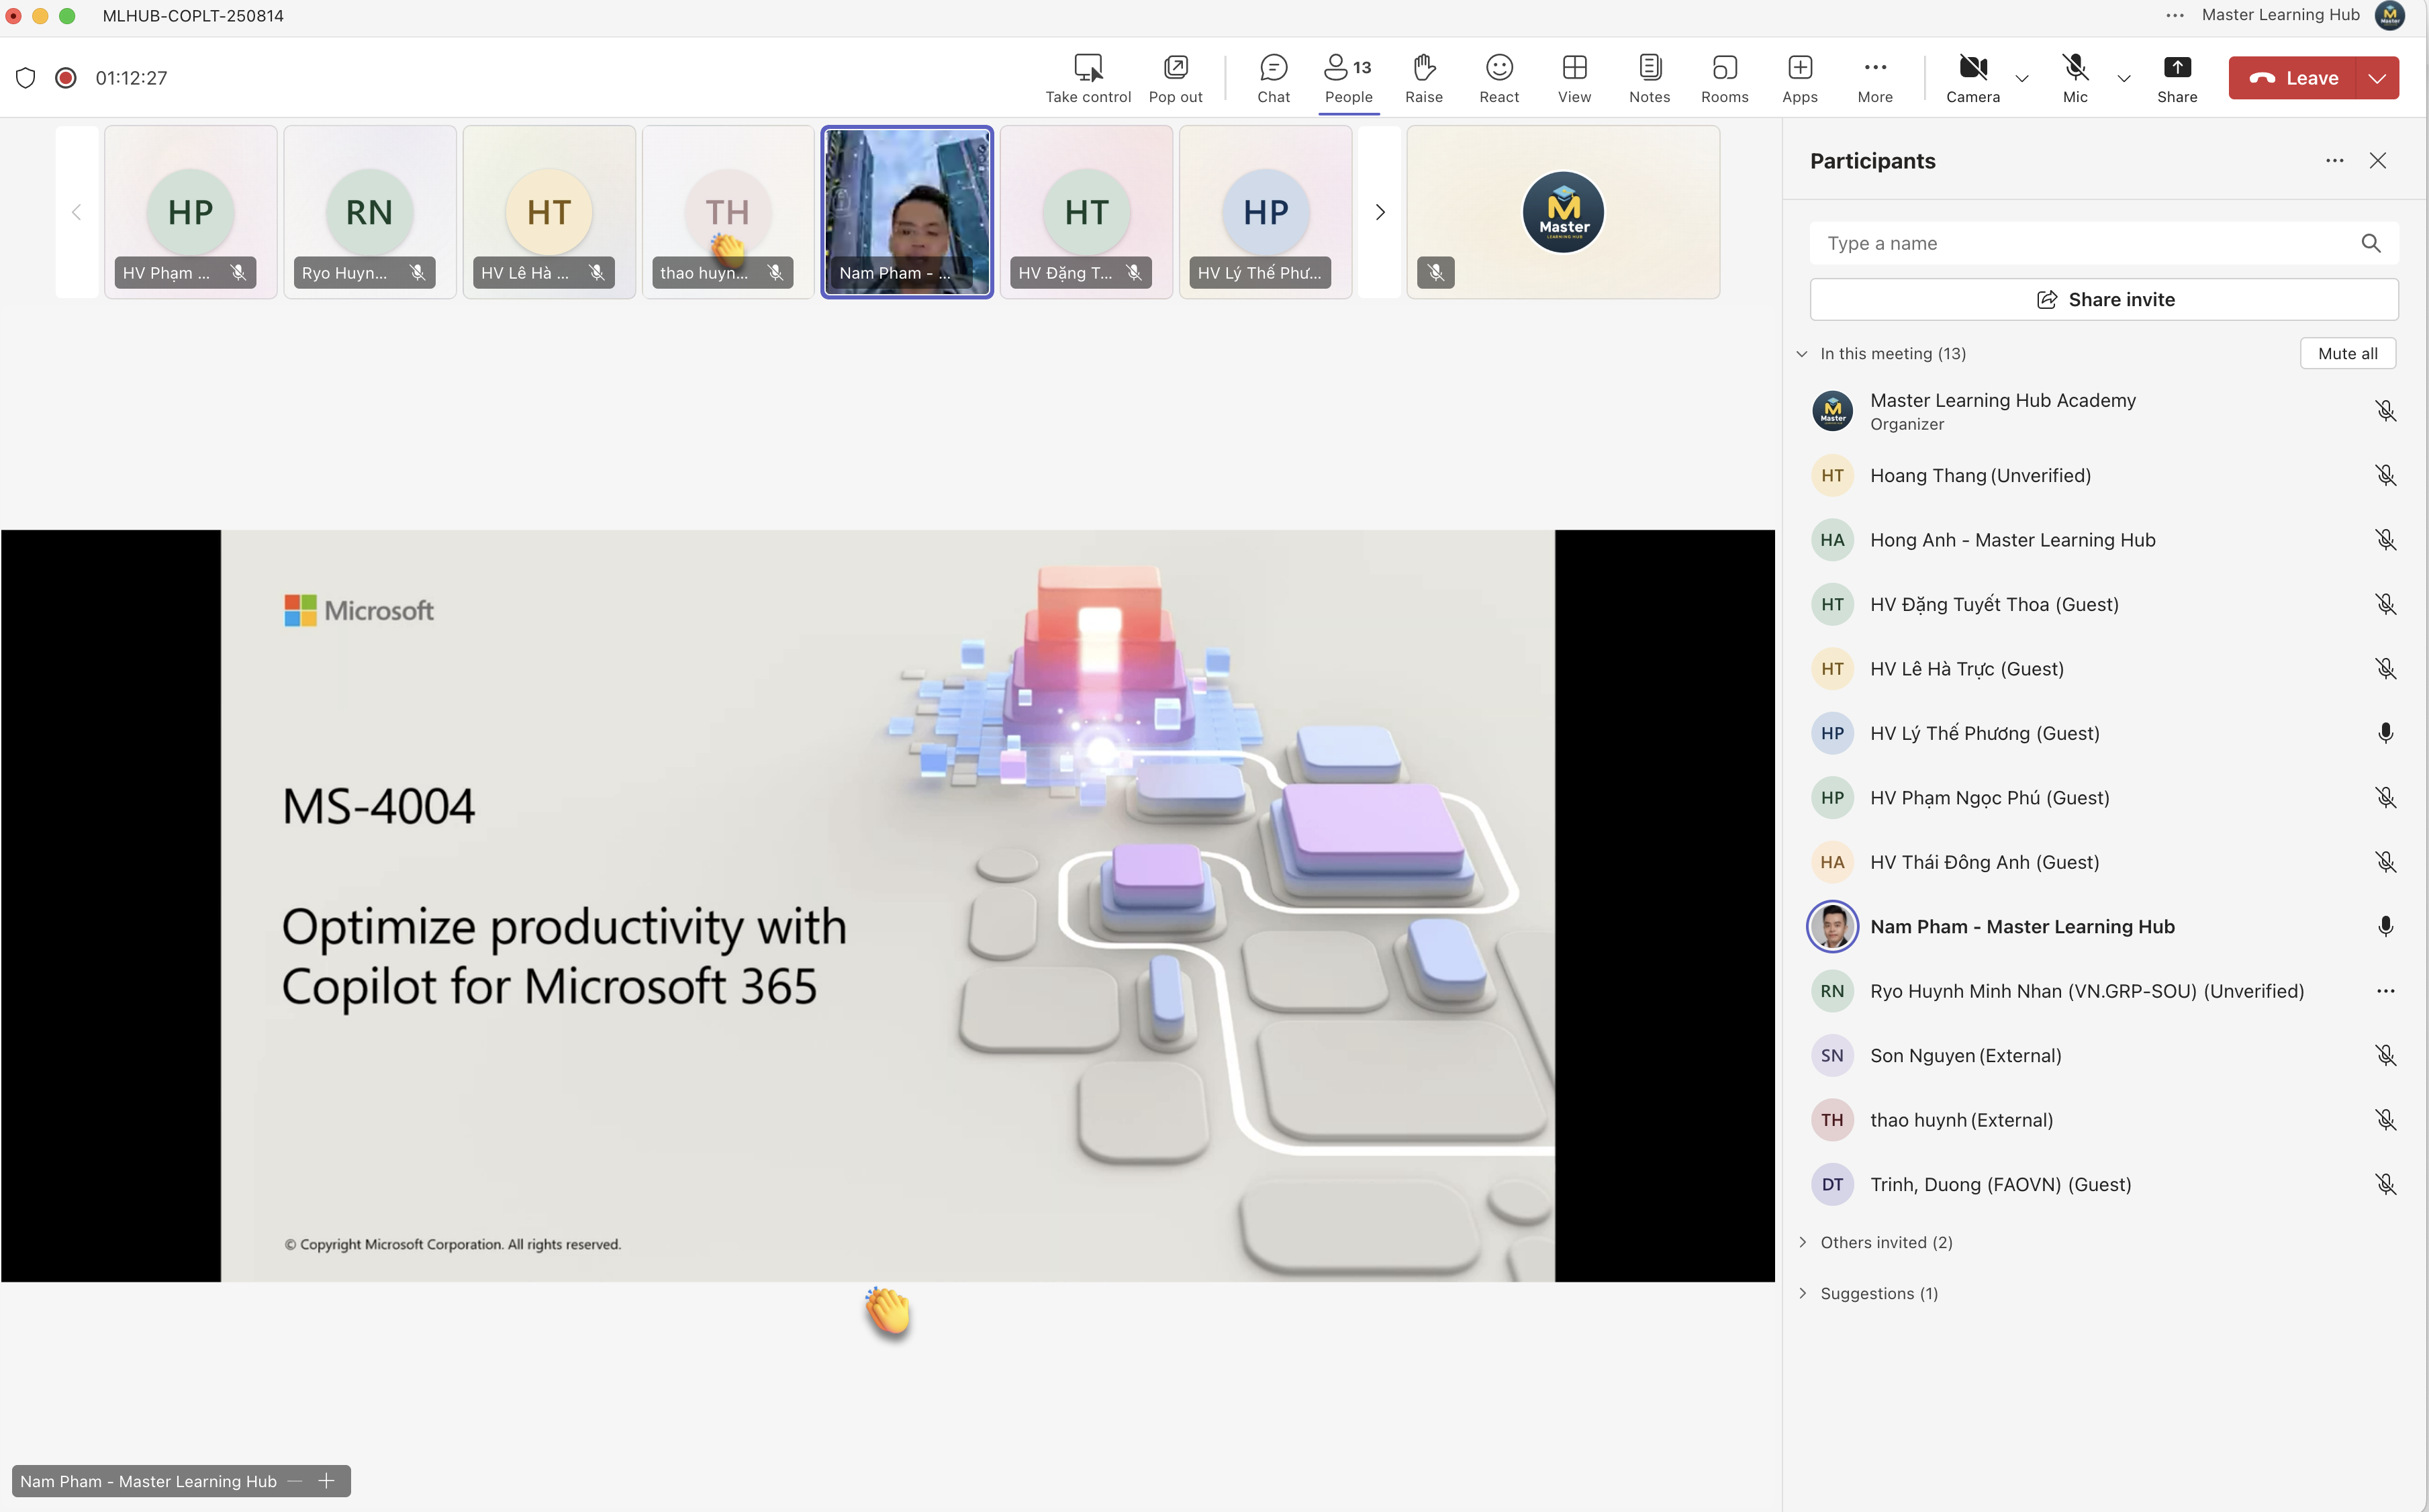2429x1512 pixels.
Task: Open Leave options dropdown arrow
Action: point(2377,78)
